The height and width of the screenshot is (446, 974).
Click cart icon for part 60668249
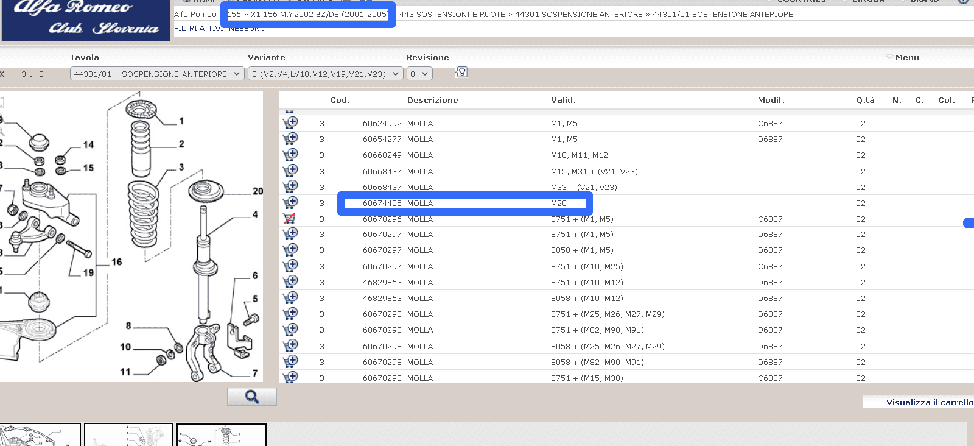pos(290,155)
